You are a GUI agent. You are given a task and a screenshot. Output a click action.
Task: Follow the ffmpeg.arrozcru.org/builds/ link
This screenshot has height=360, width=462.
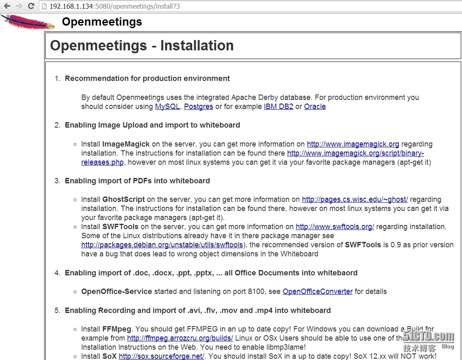pyautogui.click(x=180, y=338)
